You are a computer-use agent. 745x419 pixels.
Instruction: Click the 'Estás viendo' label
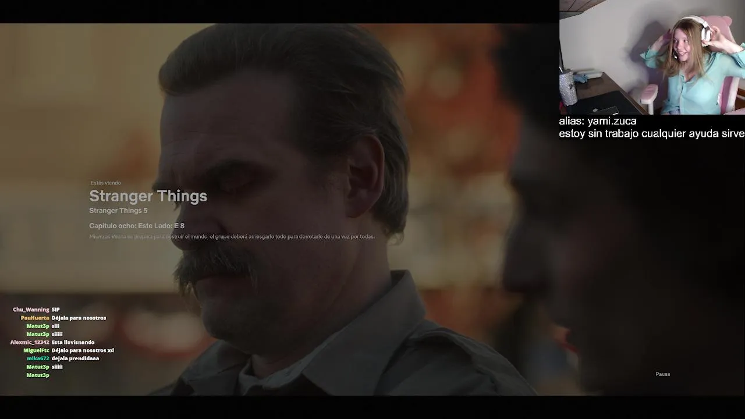tap(105, 183)
